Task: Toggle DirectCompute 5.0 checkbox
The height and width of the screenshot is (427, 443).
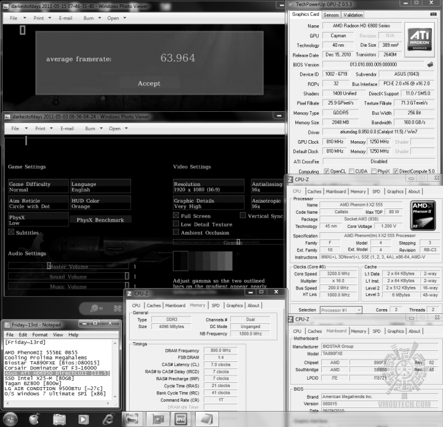Action: coord(396,171)
